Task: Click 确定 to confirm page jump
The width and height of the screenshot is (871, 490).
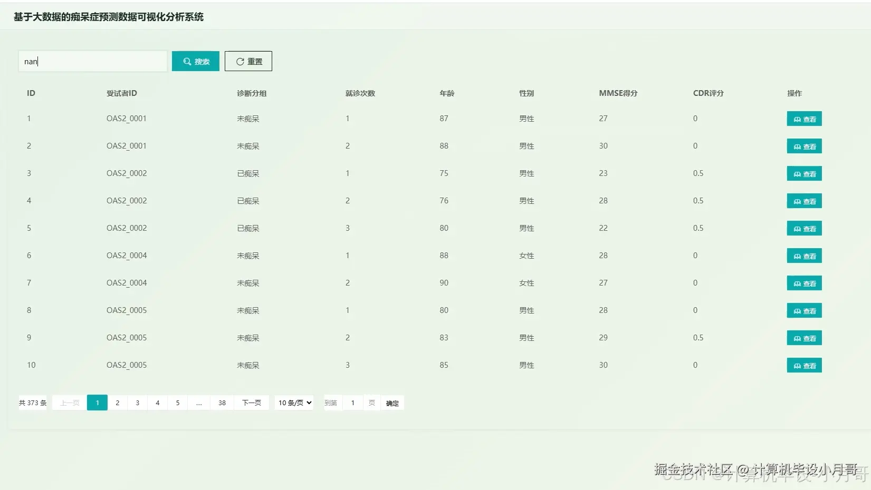Action: [393, 403]
